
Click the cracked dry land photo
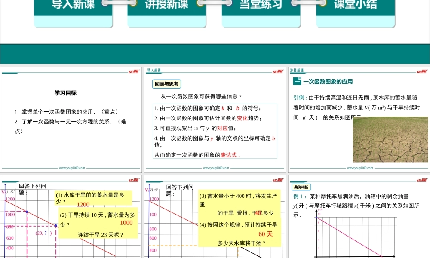pos(390,139)
